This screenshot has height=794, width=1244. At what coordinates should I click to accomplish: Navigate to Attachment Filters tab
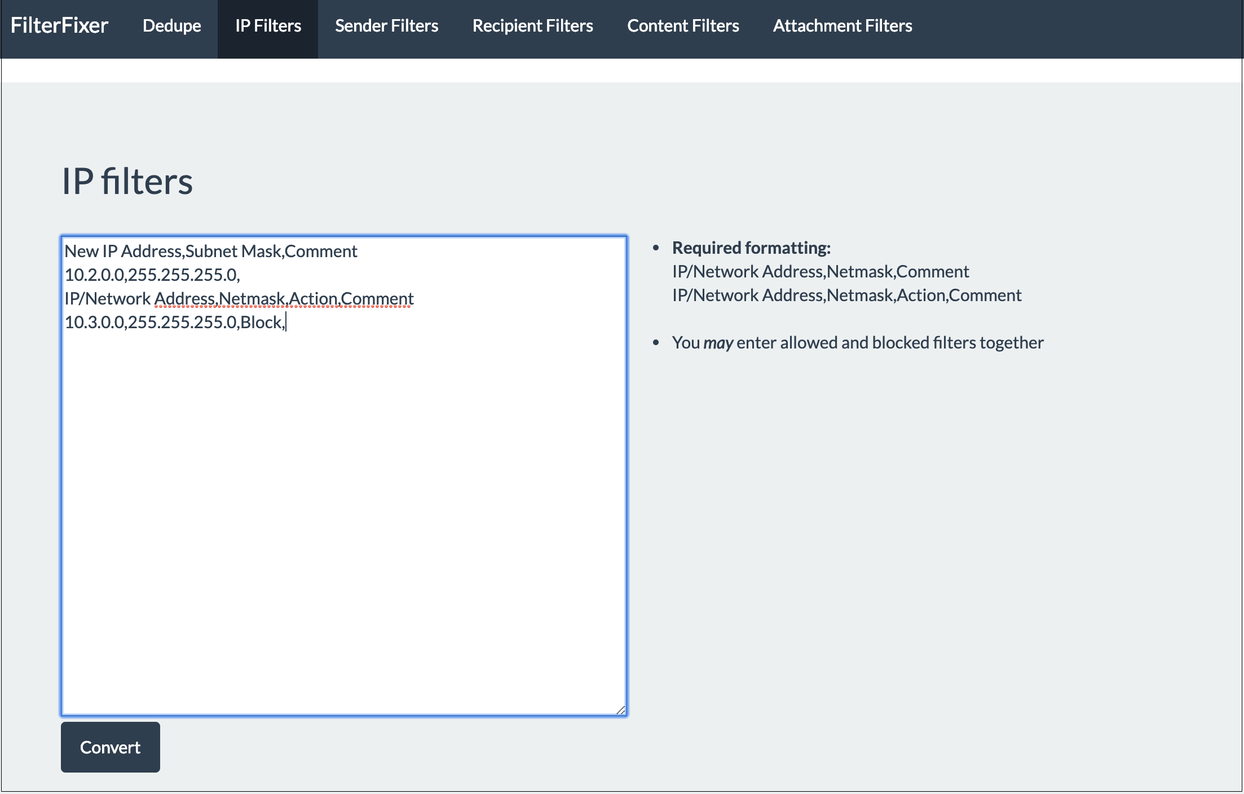pyautogui.click(x=842, y=26)
